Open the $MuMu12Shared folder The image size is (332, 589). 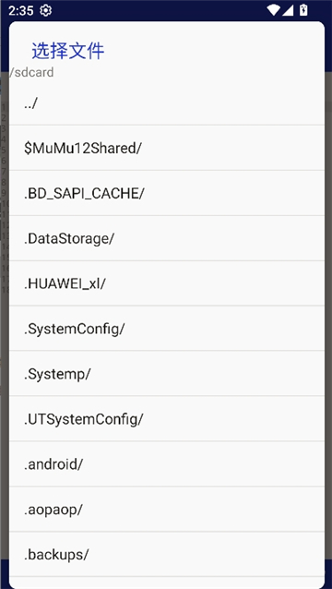point(167,148)
